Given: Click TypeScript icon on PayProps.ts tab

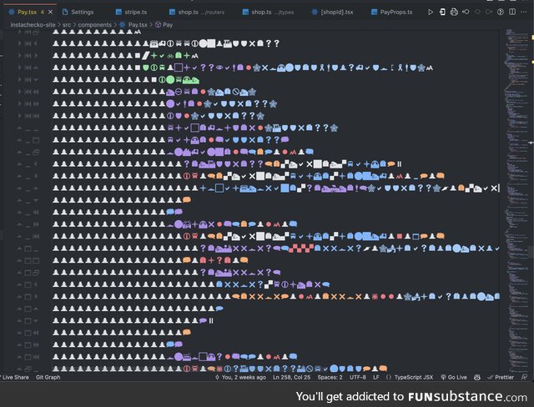Looking at the screenshot, I should [x=374, y=13].
